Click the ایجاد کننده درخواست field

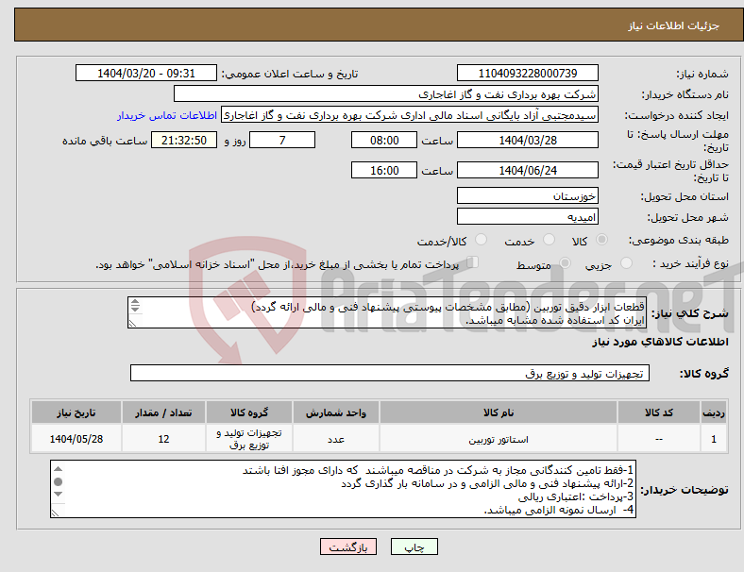click(410, 115)
